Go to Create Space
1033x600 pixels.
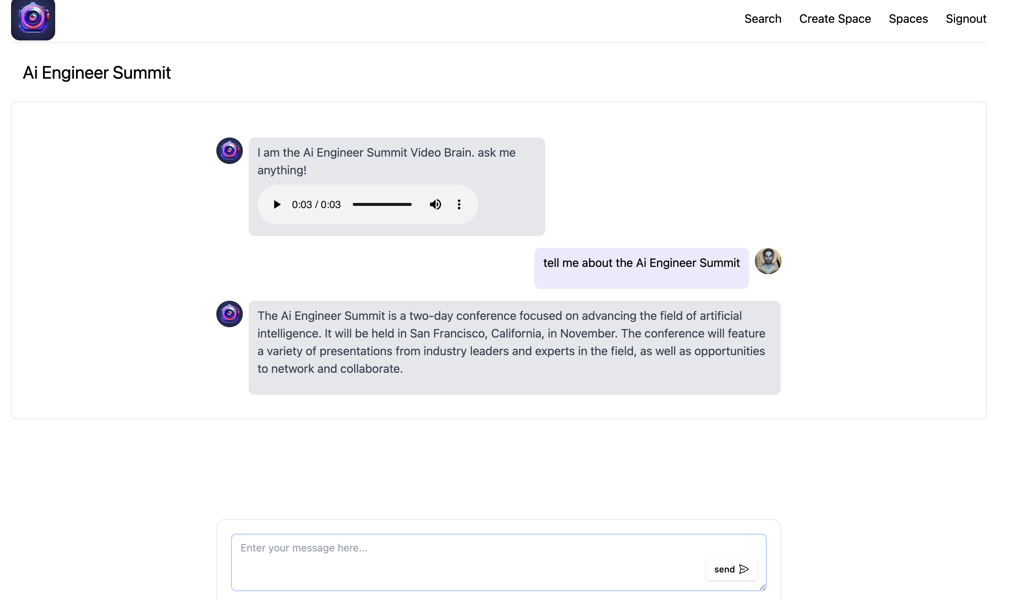(x=835, y=19)
